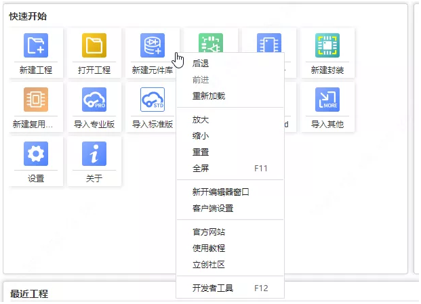421x304 pixels.
Task: Click the 官方网站 menu item
Action: pos(209,232)
